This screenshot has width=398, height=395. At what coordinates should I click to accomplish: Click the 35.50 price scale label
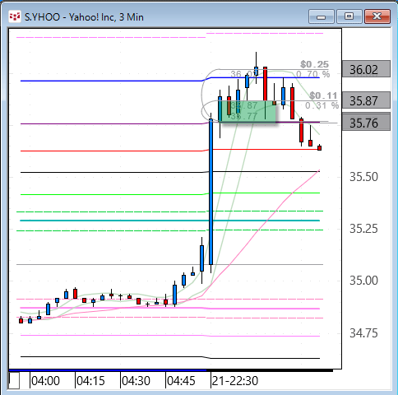(363, 177)
